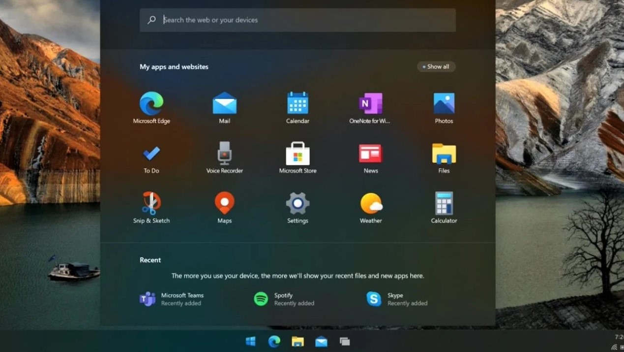The image size is (624, 352).
Task: Click the system tray clock
Action: (x=619, y=337)
